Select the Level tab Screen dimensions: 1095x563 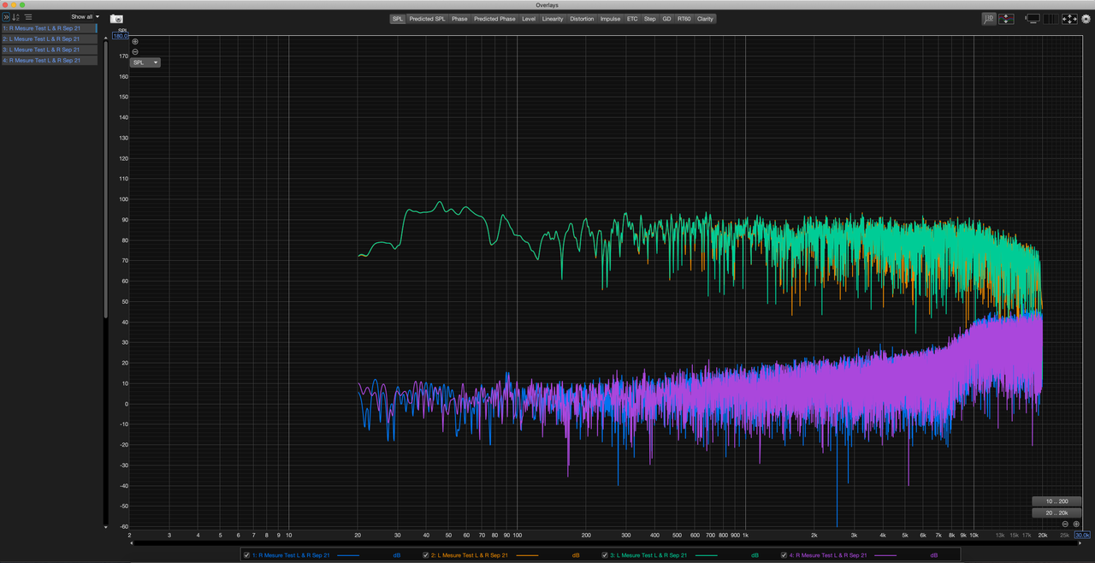click(x=529, y=19)
